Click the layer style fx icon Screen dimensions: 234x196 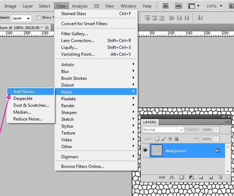pos(172,177)
